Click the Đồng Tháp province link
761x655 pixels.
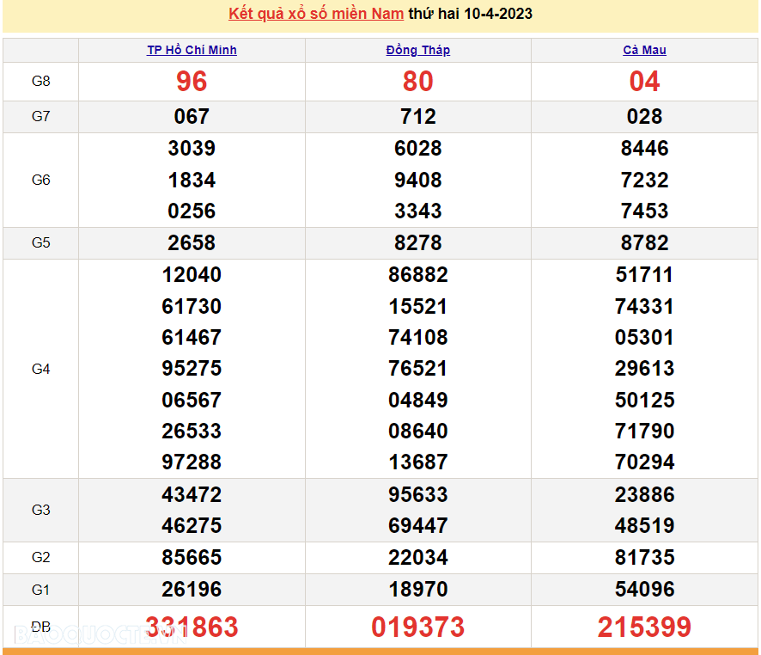[x=418, y=50]
